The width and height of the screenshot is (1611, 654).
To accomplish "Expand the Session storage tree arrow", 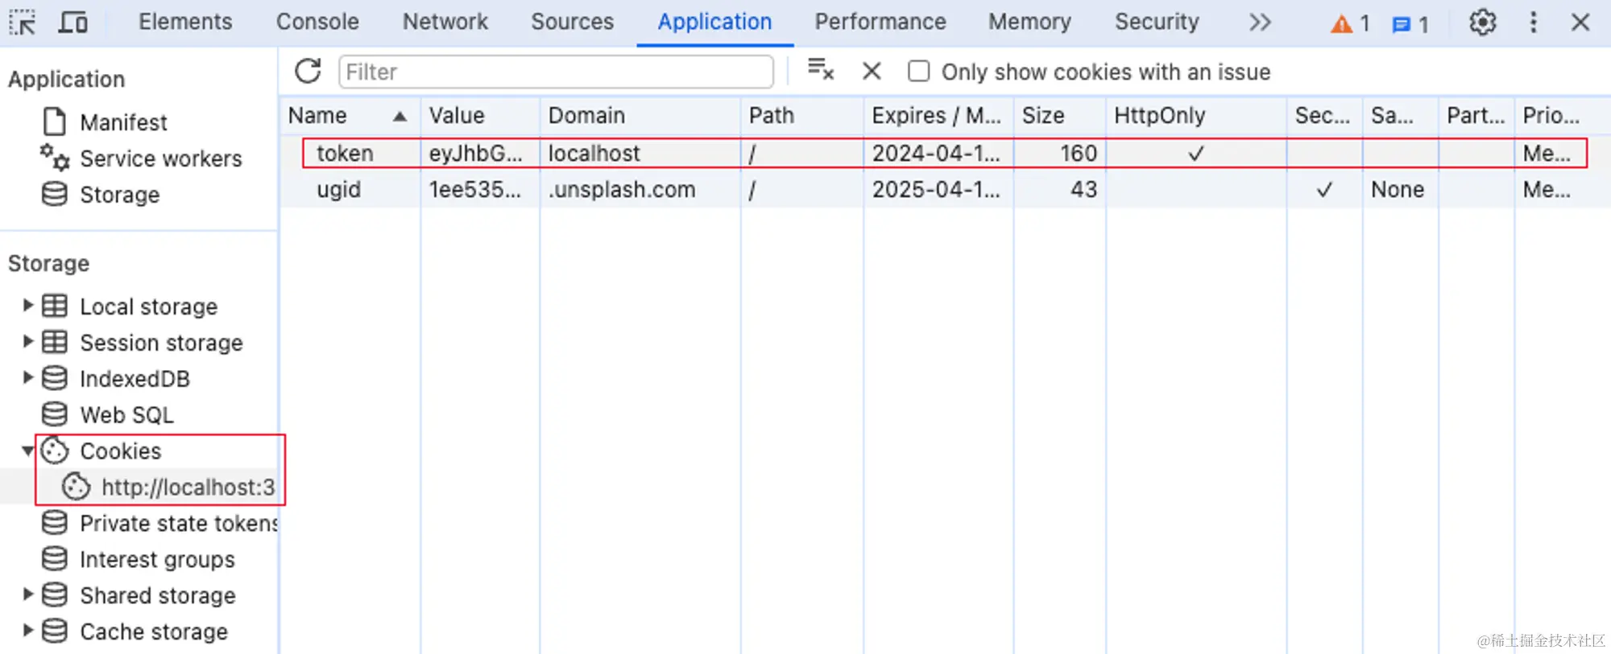I will (x=27, y=342).
